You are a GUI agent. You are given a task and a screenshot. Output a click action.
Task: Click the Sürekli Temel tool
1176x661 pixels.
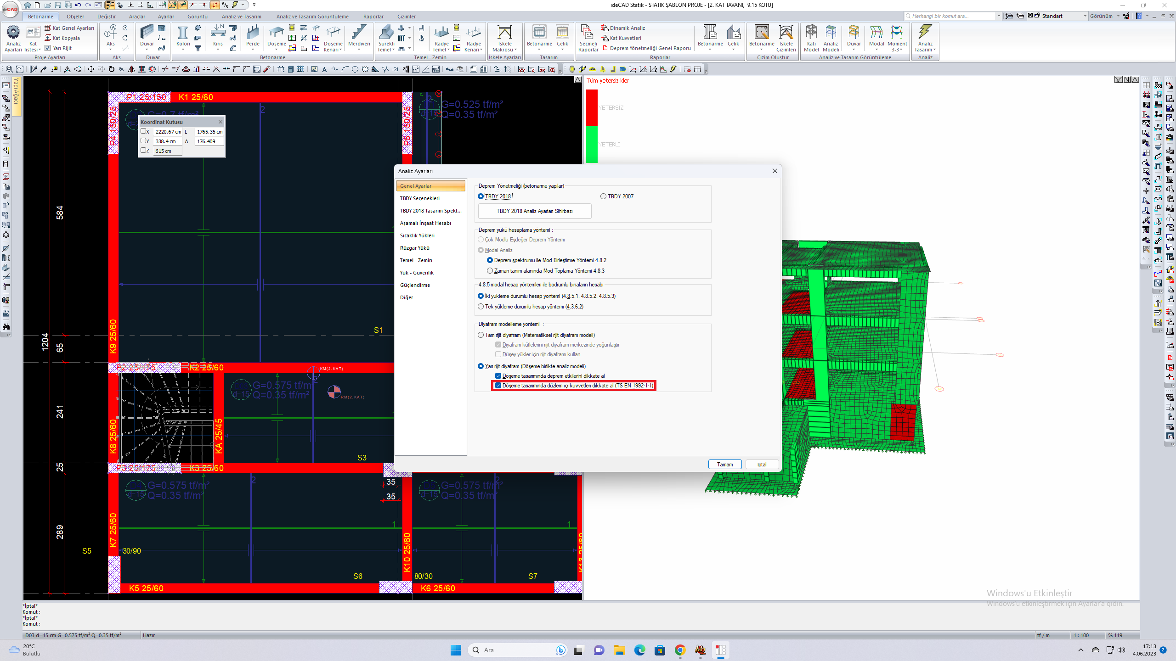click(x=386, y=32)
